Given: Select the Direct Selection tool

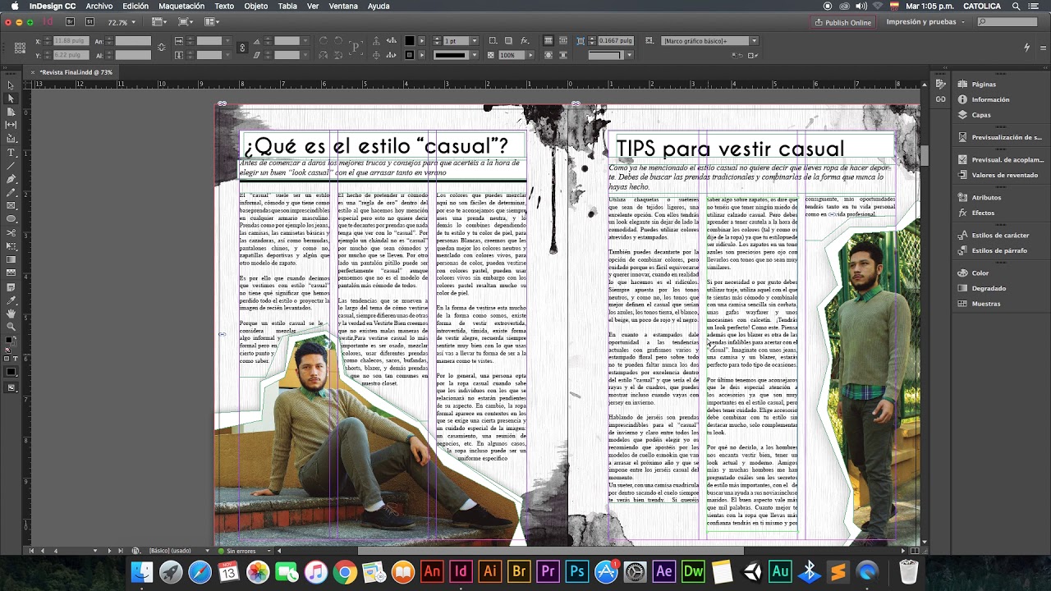Looking at the screenshot, I should coord(11,98).
